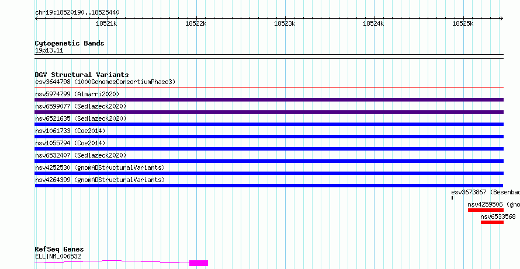This screenshot has width=520, height=269.
Task: Click the nsv4259506 red variant bar
Action: point(486,210)
